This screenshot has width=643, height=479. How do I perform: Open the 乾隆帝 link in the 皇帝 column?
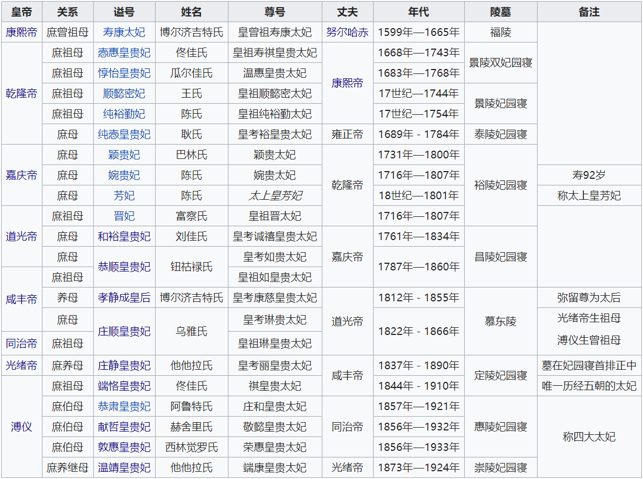point(22,93)
